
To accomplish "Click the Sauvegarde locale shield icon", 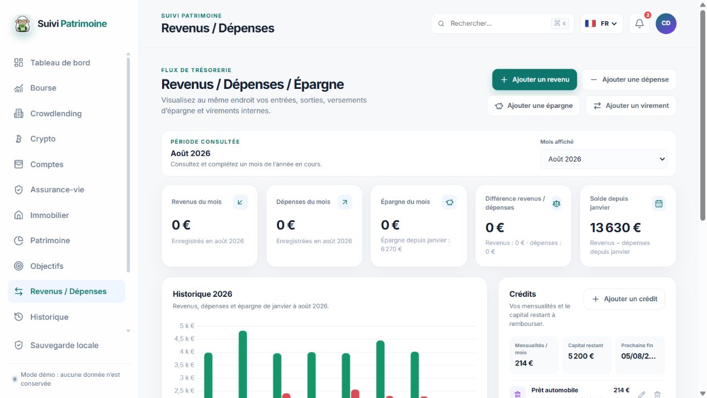I will click(x=18, y=345).
